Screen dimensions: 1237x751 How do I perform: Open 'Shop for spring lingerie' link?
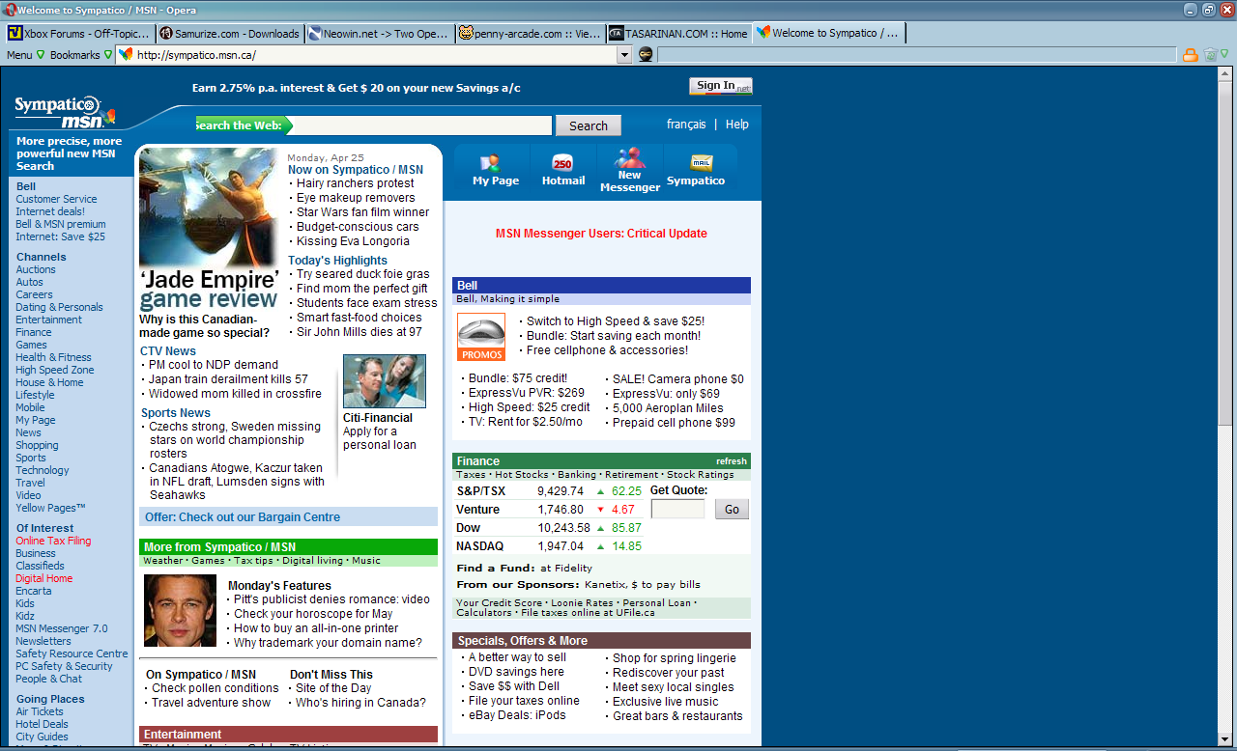click(x=675, y=658)
